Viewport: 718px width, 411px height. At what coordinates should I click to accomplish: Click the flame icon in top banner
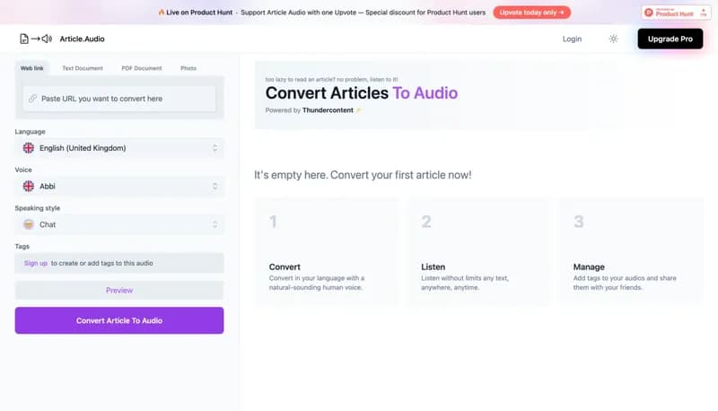(162, 13)
